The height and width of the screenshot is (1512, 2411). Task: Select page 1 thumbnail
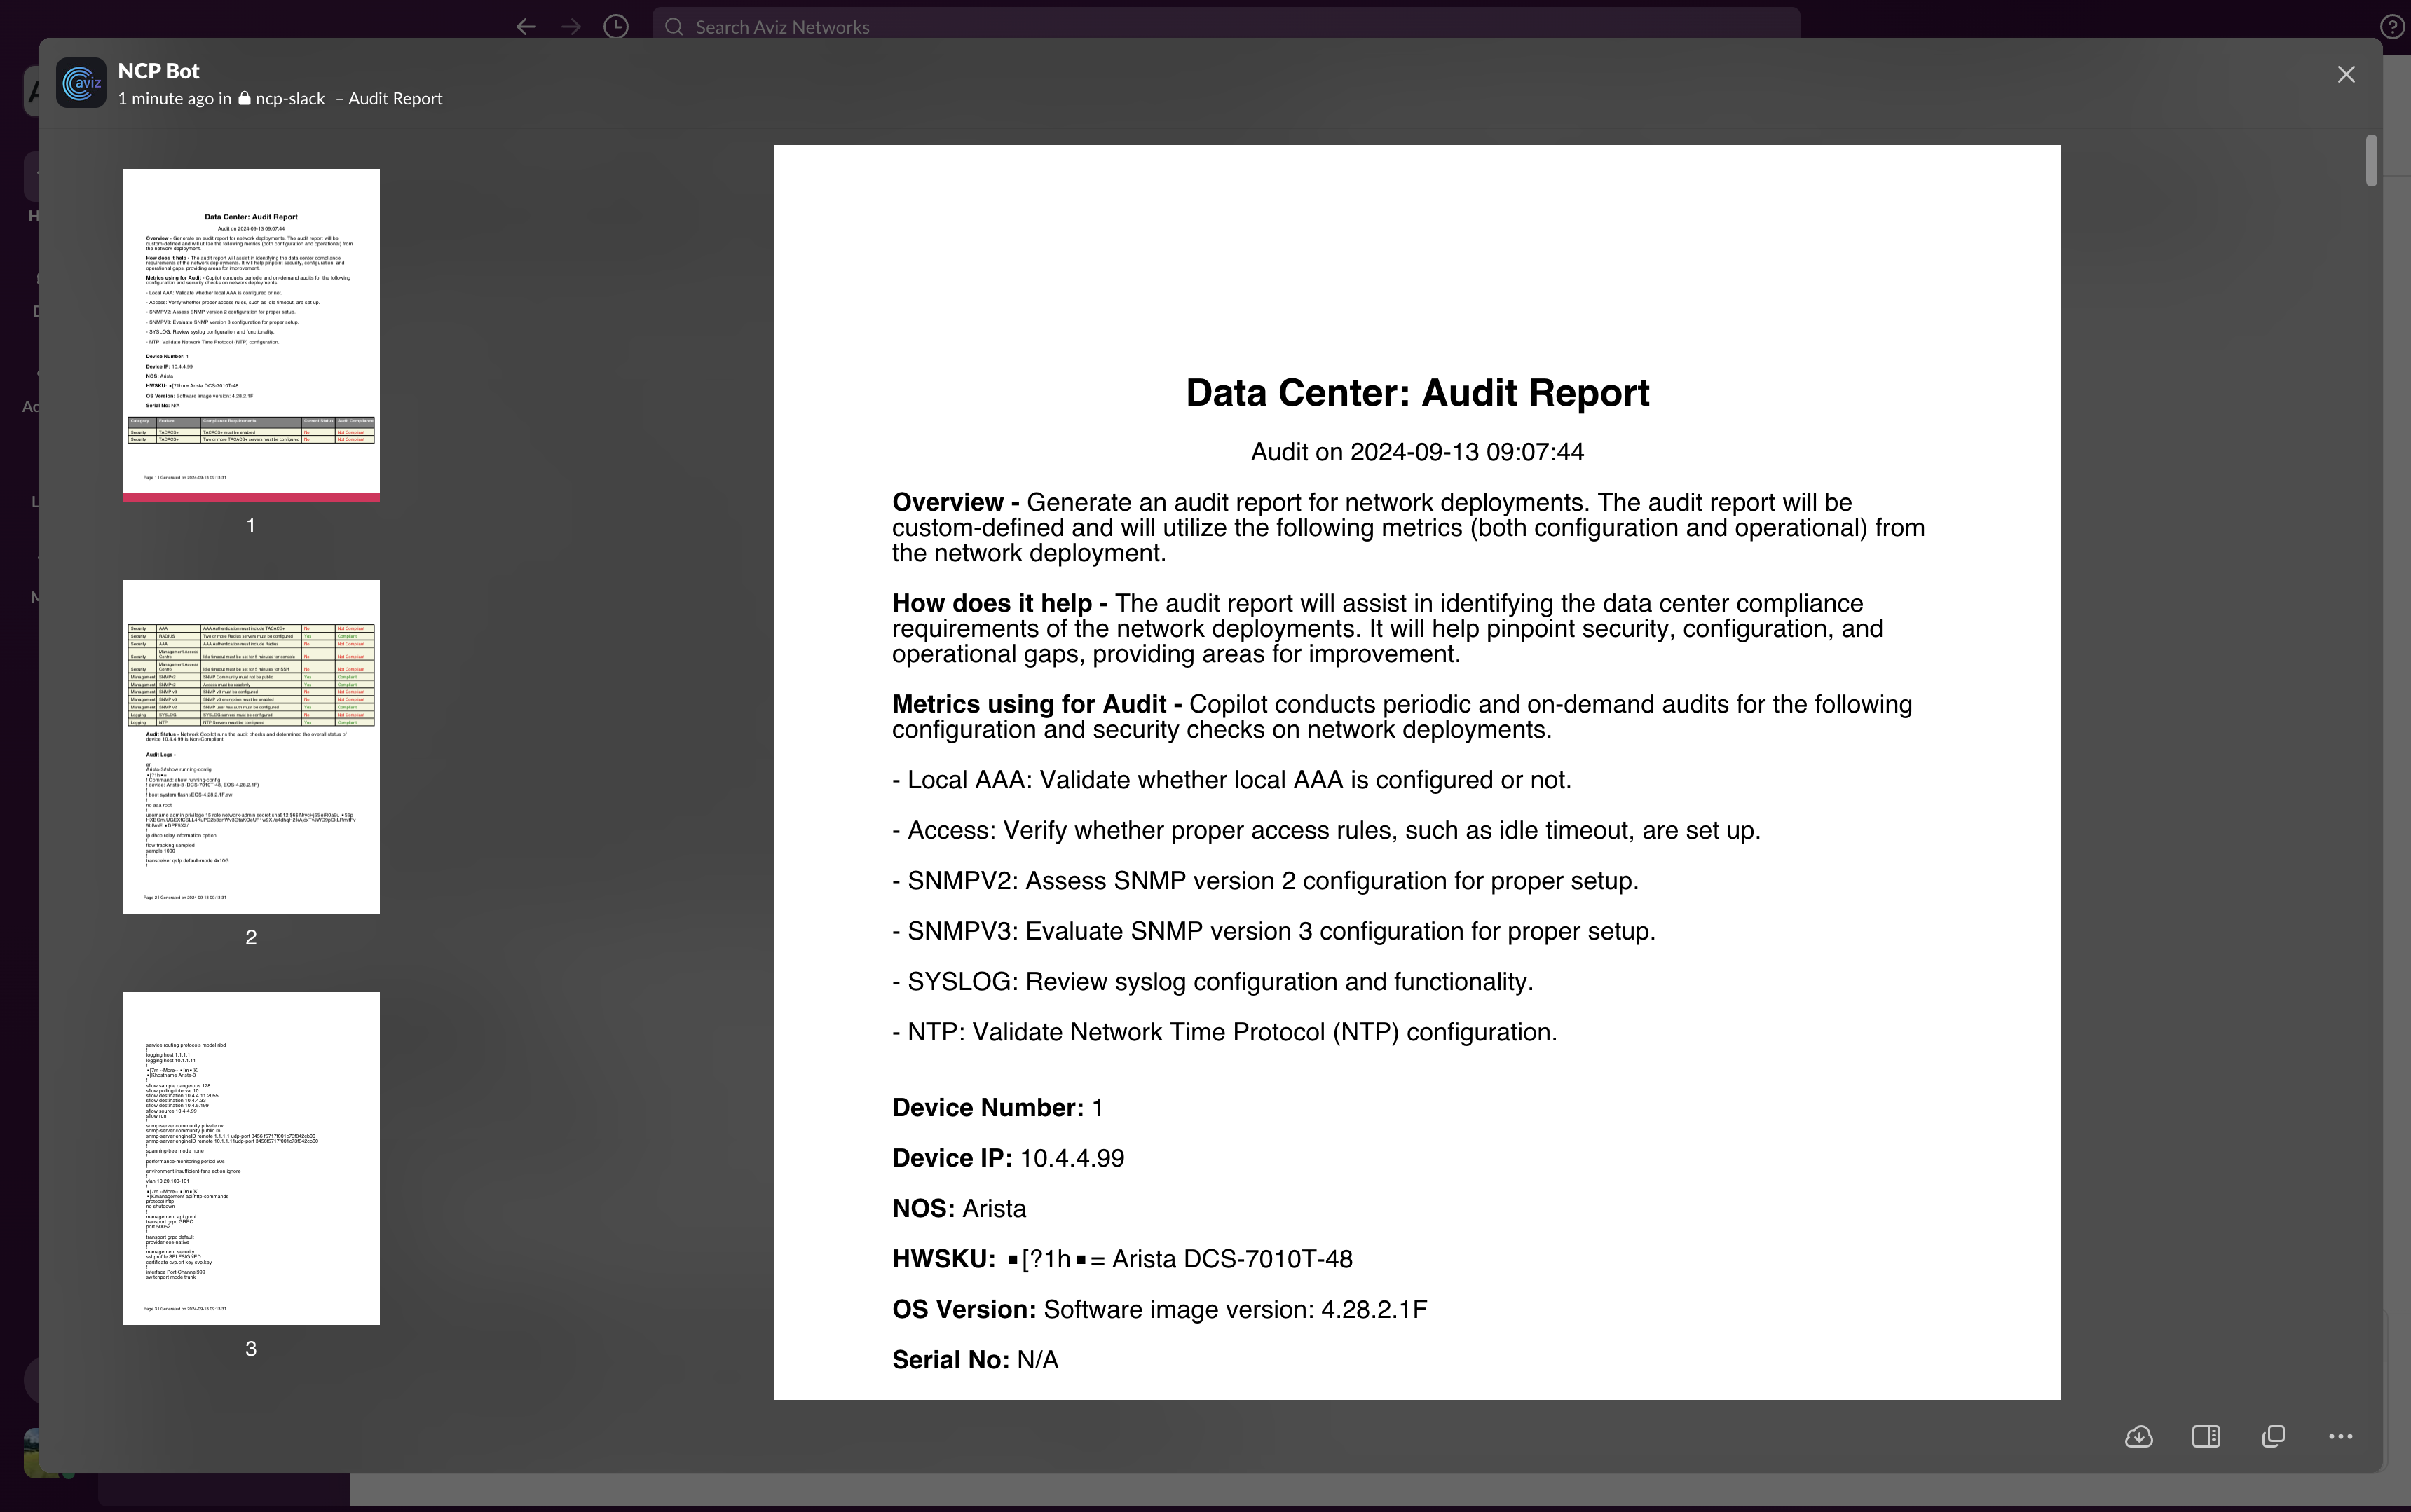click(x=251, y=334)
